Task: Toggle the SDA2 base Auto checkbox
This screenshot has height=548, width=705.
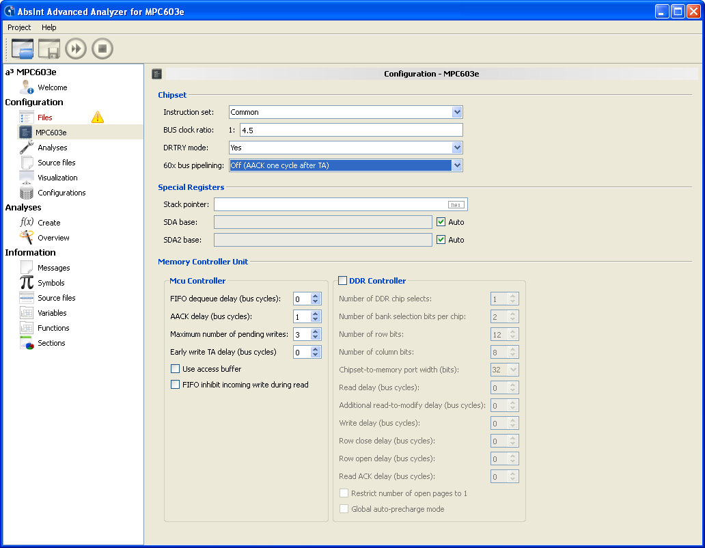Action: (x=441, y=240)
